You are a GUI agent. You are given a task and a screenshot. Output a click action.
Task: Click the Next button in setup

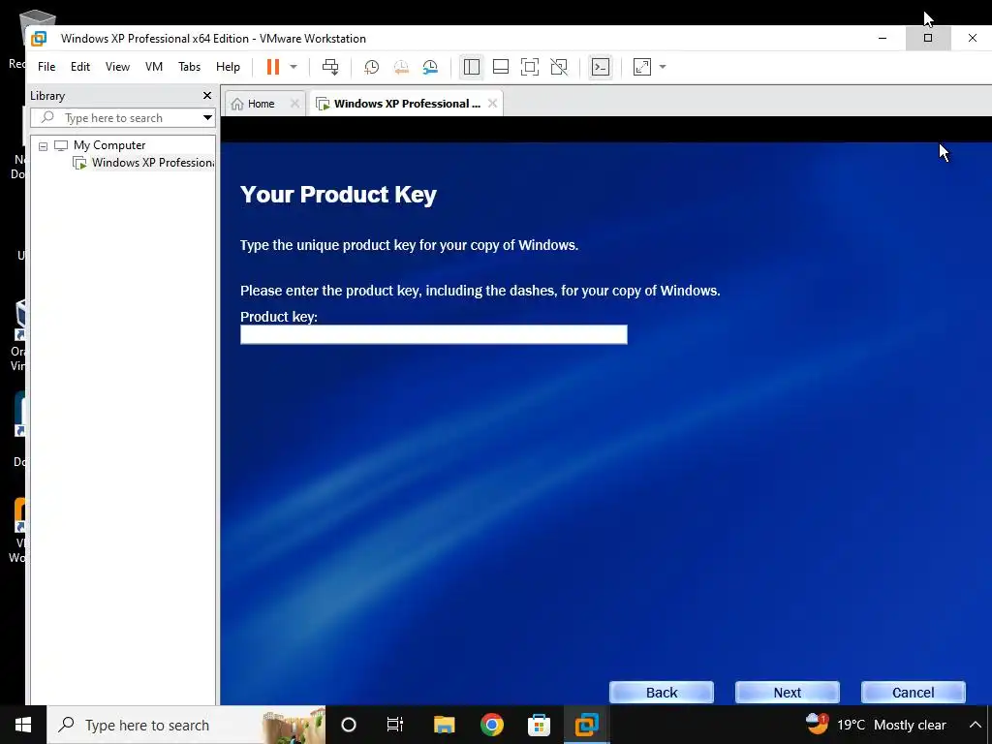click(788, 693)
